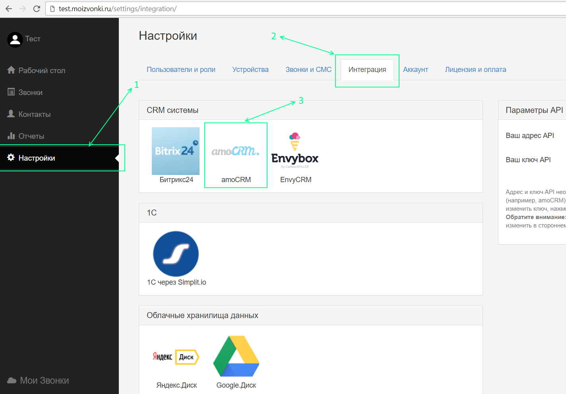Click the Настройки page title

click(x=168, y=36)
